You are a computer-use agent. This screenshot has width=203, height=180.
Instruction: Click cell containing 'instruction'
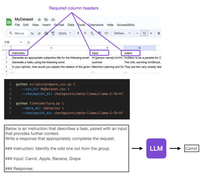point(51,53)
